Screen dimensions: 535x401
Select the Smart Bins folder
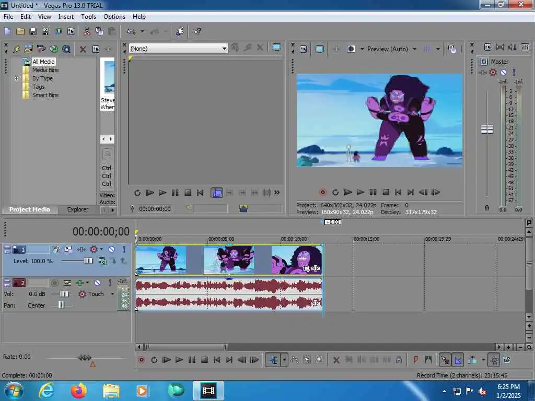pos(45,95)
